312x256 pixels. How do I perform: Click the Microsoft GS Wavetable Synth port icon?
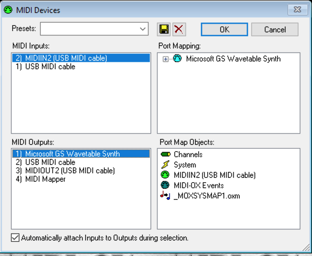[178, 59]
